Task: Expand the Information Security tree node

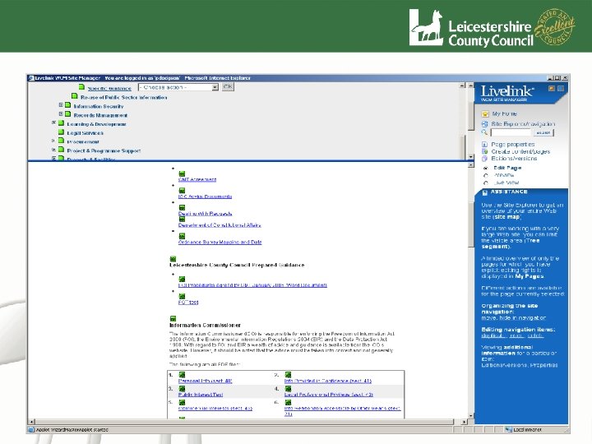Action: click(61, 105)
